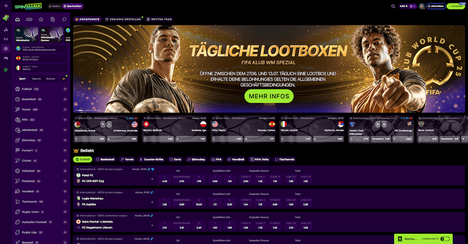
Task: Open the hamburger menu icon
Action: (x=6, y=6)
